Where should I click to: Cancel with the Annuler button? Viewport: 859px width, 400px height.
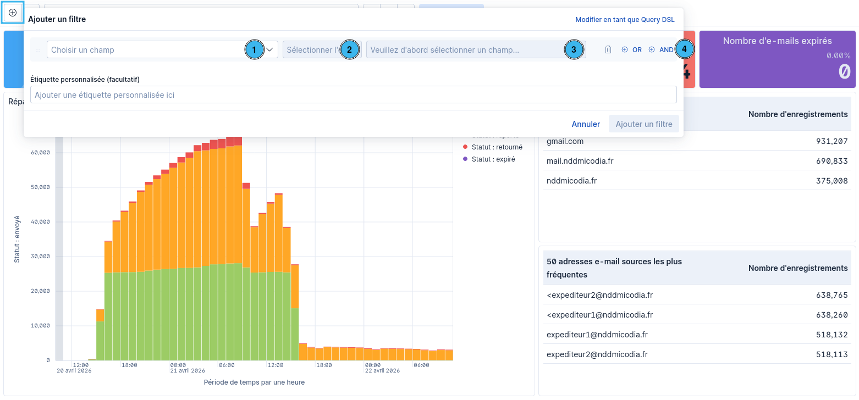pos(586,124)
